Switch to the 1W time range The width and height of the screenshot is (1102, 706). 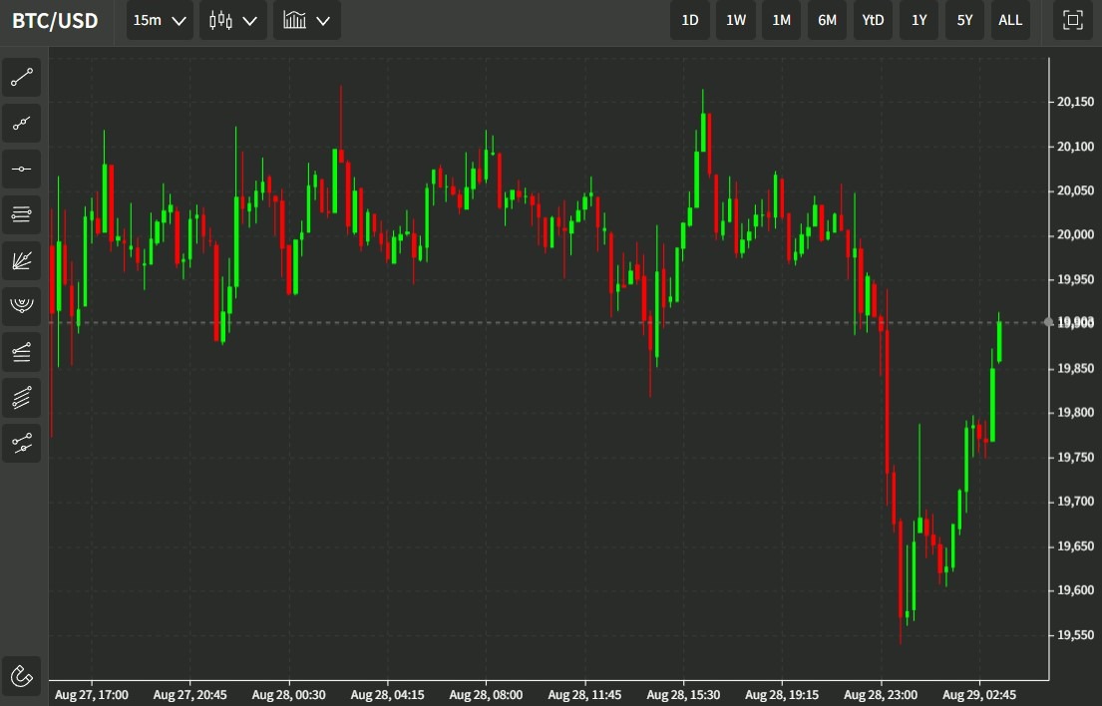736,21
